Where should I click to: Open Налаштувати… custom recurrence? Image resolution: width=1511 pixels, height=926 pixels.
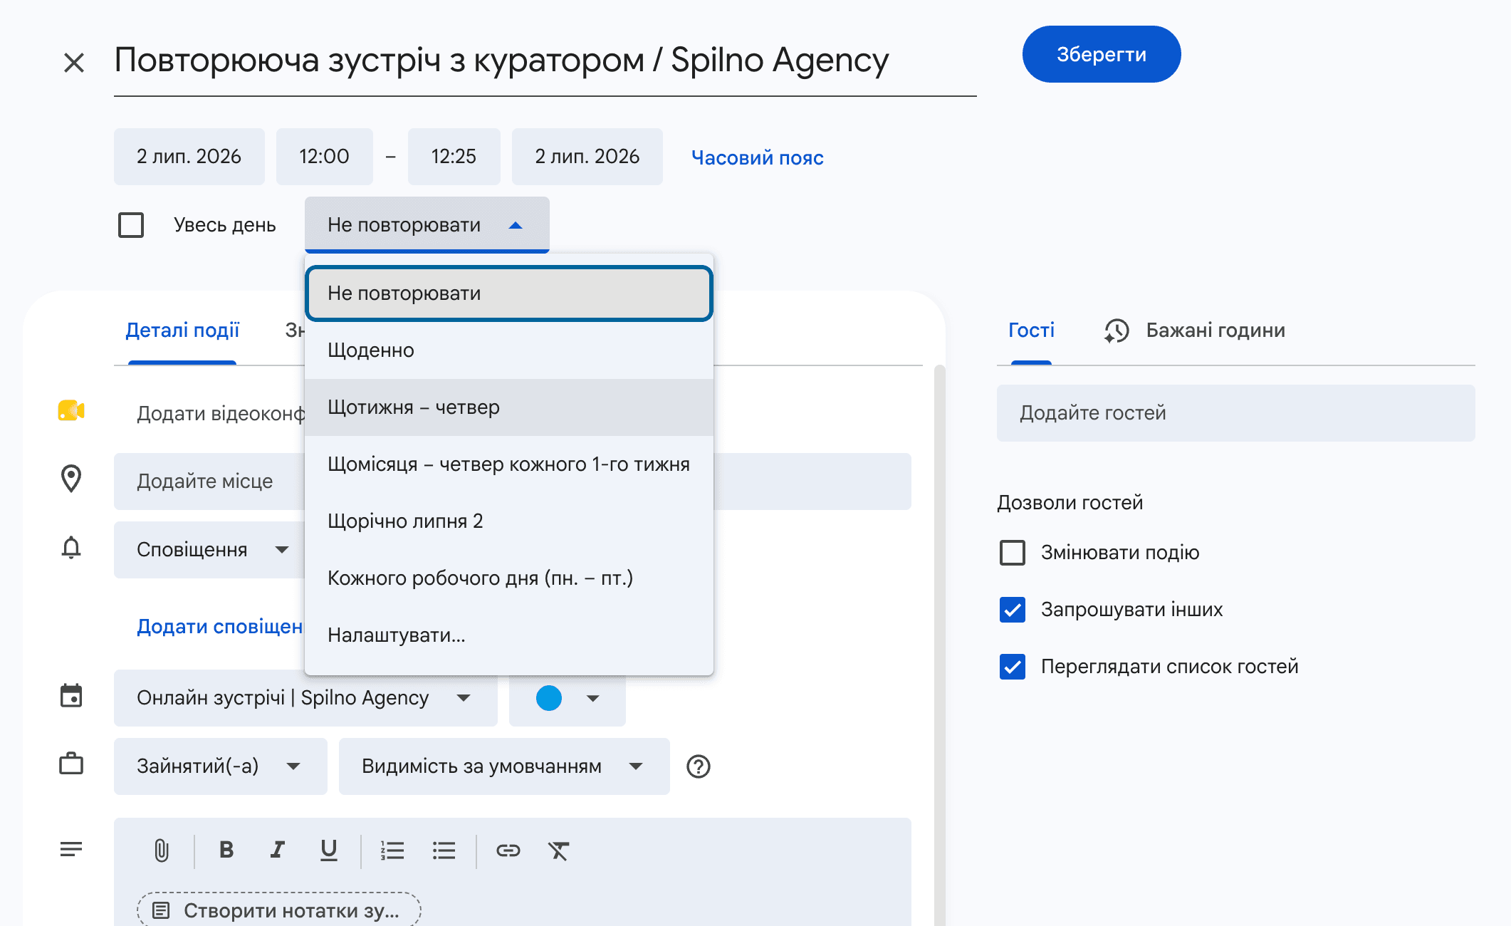[509, 635]
